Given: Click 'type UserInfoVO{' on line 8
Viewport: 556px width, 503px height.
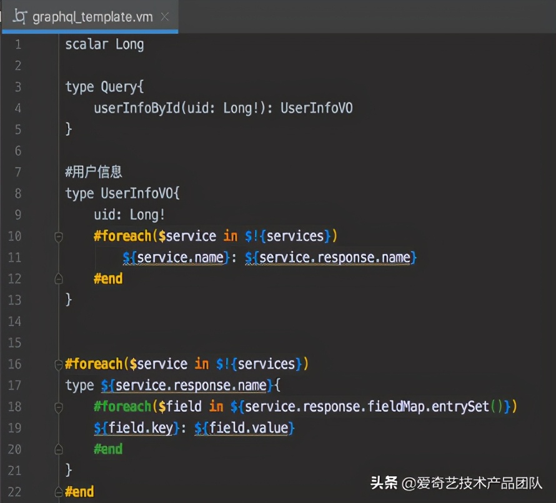Looking at the screenshot, I should (122, 193).
